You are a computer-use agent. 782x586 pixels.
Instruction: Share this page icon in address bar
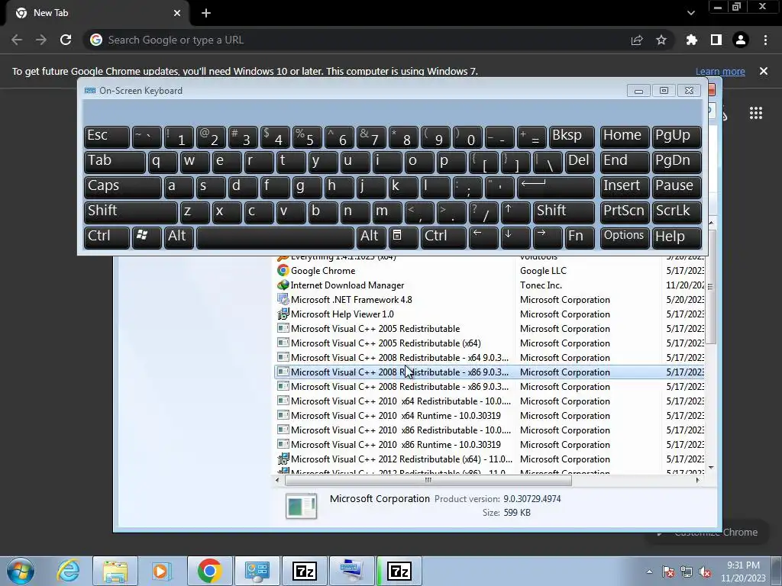click(x=637, y=40)
